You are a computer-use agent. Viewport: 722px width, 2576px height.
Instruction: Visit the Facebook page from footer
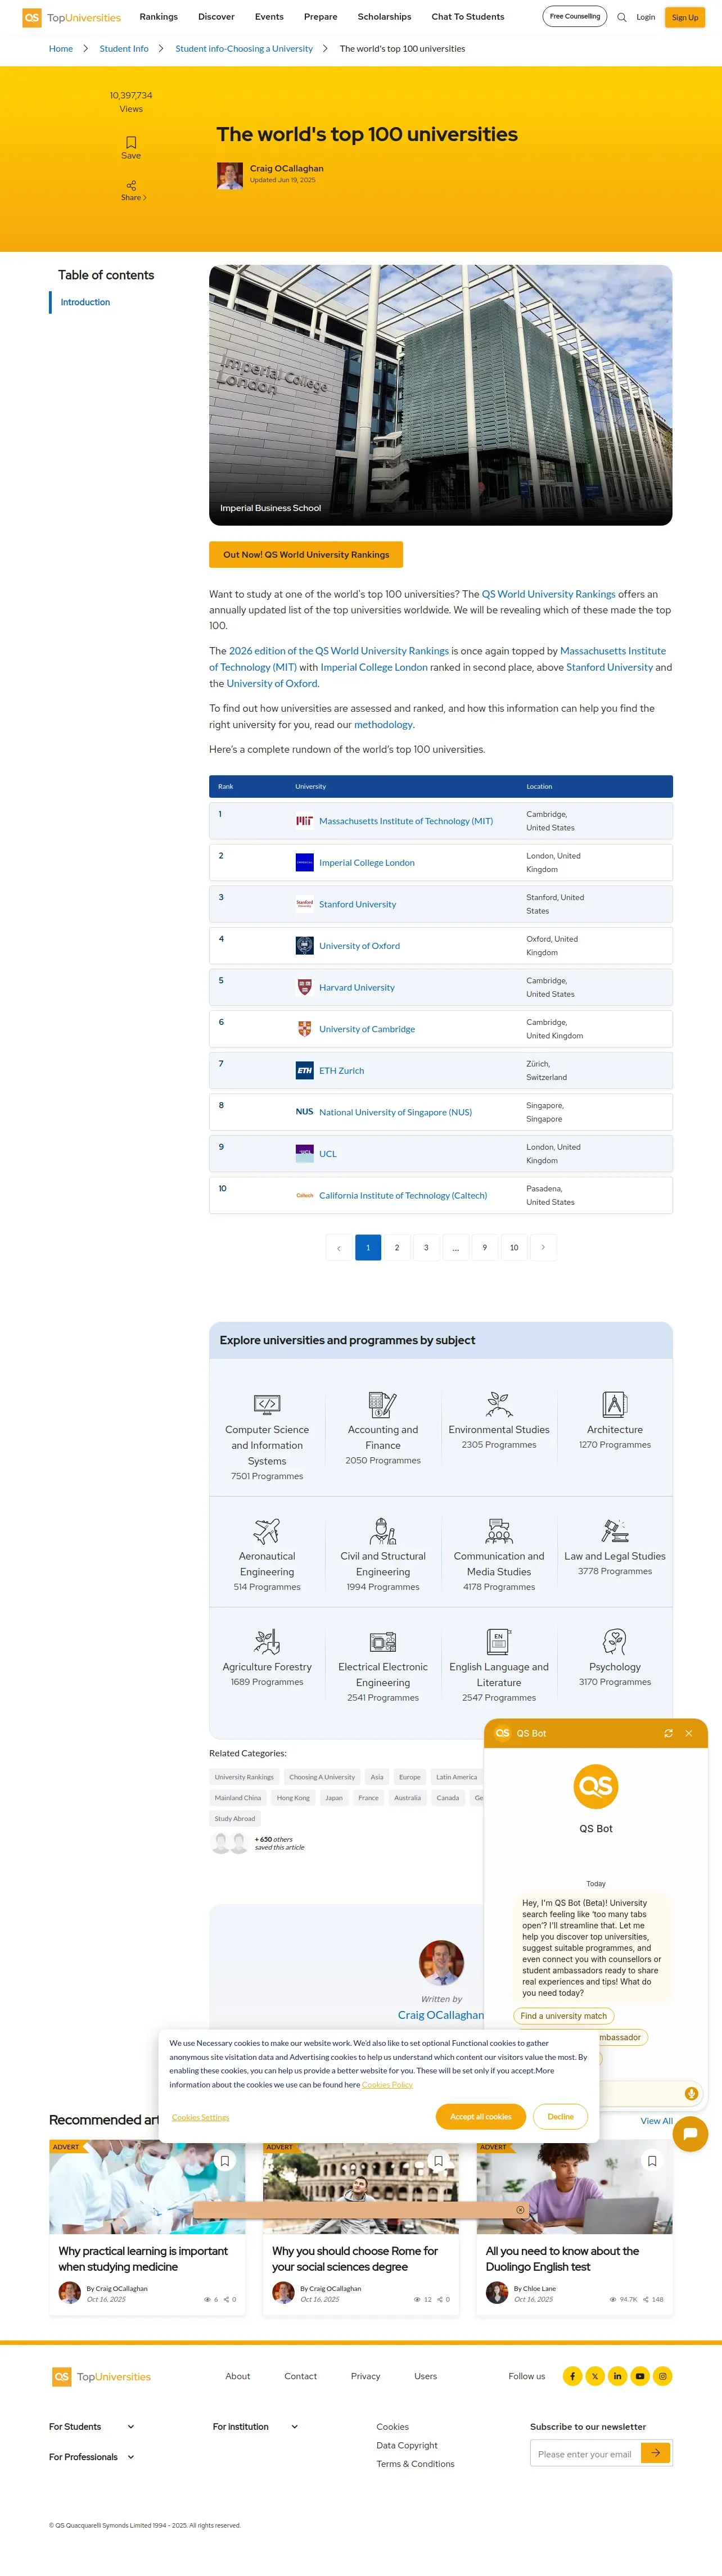click(x=572, y=2376)
